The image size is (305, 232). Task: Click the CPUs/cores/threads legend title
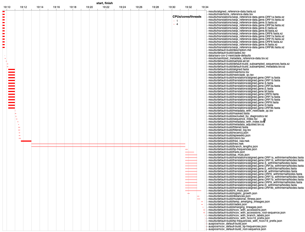[x=187, y=17]
